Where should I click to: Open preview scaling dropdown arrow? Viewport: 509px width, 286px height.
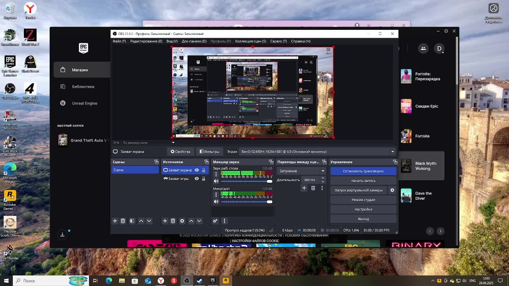[x=173, y=143]
